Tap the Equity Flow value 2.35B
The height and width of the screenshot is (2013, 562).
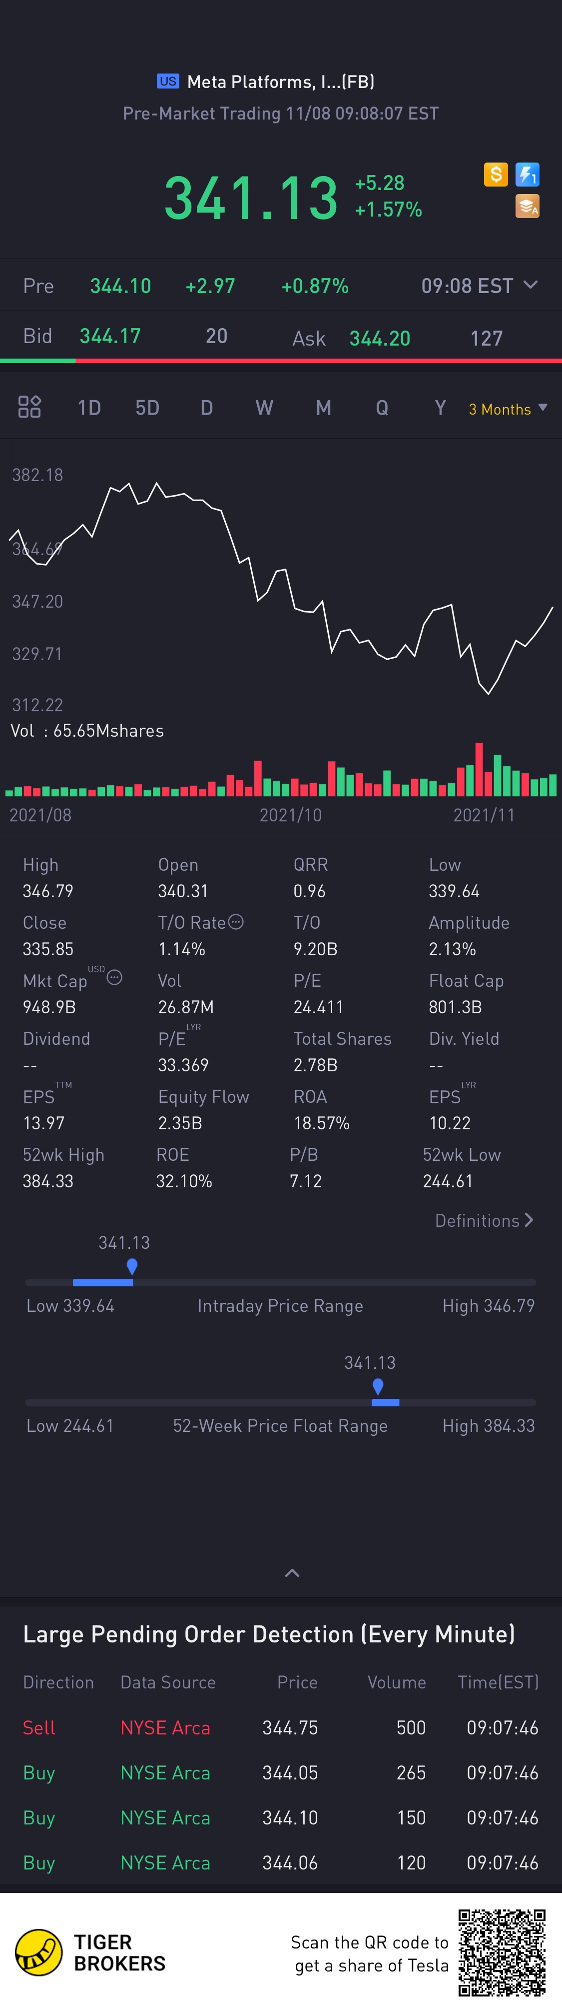180,1123
